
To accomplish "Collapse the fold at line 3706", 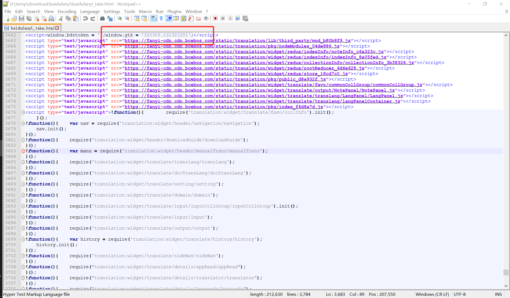I will click(x=23, y=278).
